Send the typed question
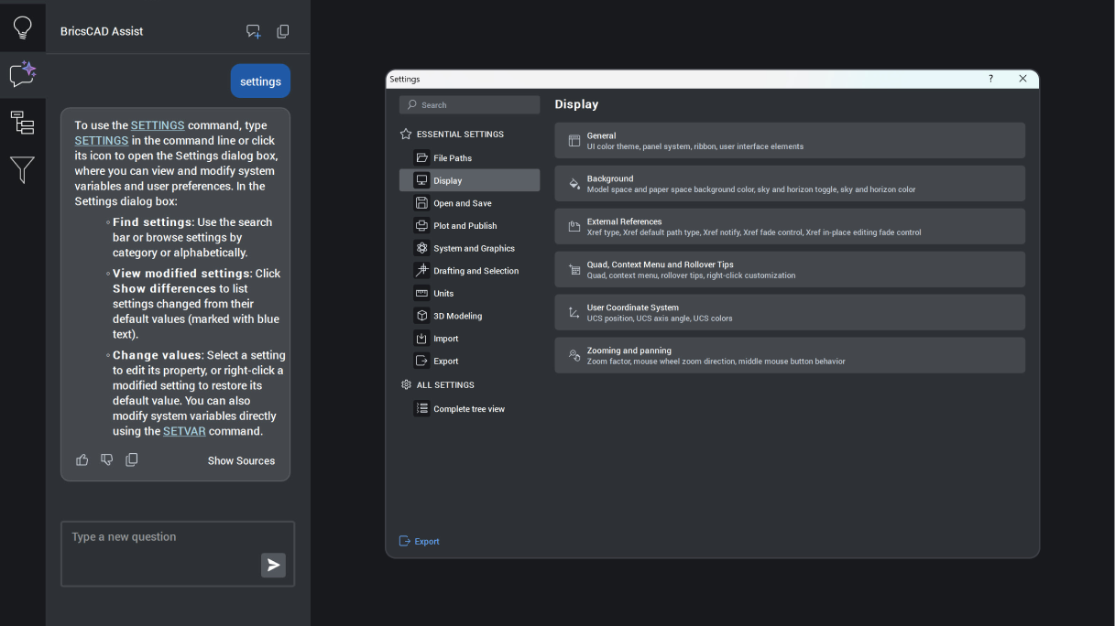 click(273, 565)
